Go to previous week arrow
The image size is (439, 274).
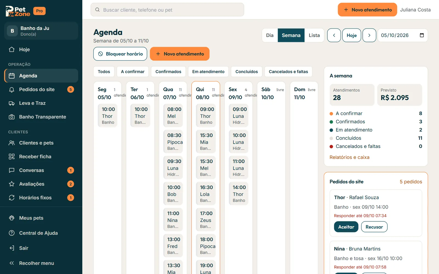click(x=334, y=35)
